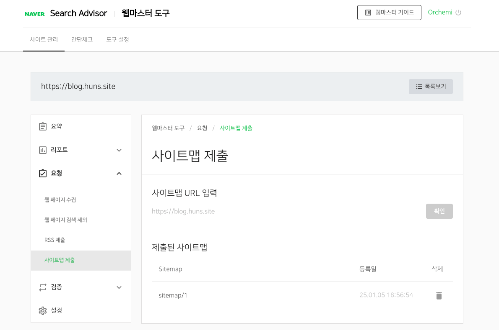499x330 pixels.
Task: Click the NAVER logo
Action: click(34, 14)
